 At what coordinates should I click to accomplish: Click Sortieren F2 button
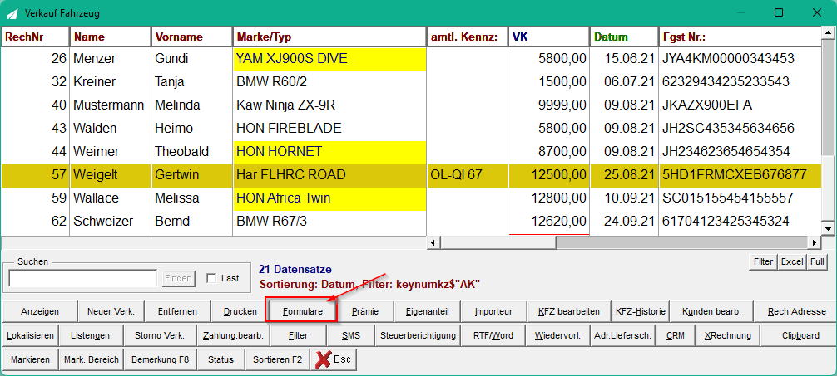pos(278,359)
